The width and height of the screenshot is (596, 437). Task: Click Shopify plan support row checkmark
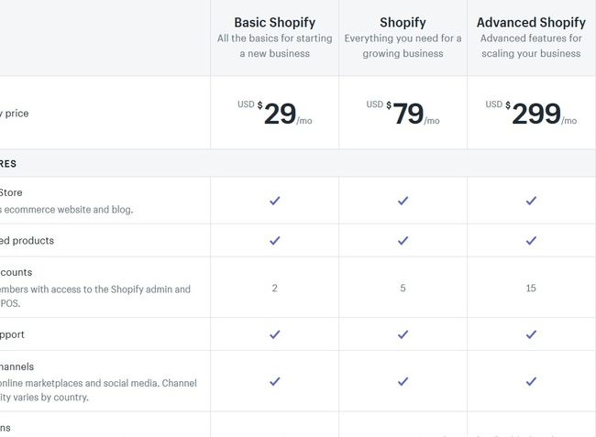click(403, 334)
